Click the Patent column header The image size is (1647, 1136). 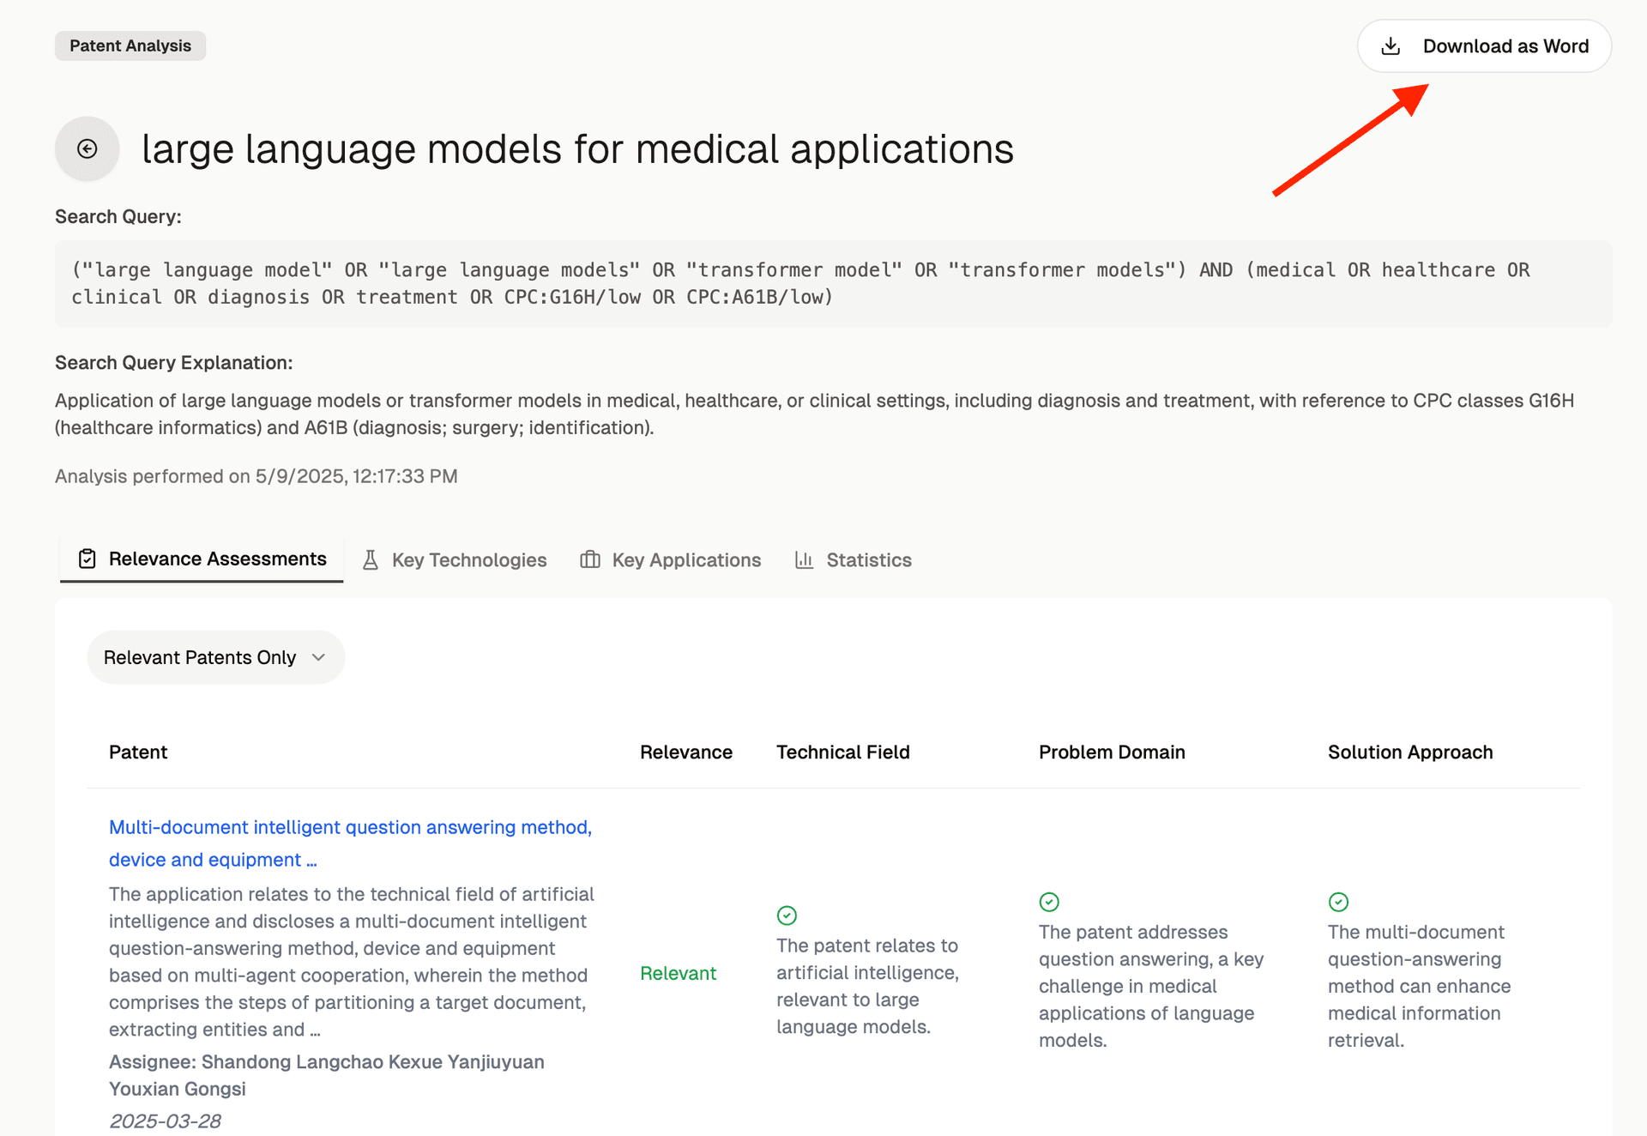(x=137, y=752)
